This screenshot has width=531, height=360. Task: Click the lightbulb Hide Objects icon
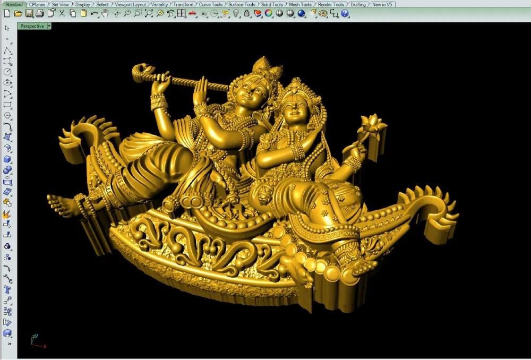coord(236,14)
